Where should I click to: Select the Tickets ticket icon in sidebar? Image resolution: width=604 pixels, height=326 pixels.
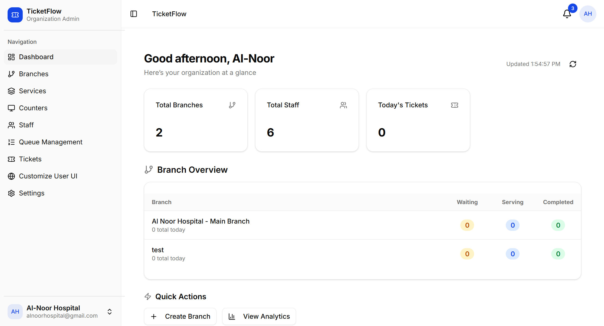pos(11,159)
